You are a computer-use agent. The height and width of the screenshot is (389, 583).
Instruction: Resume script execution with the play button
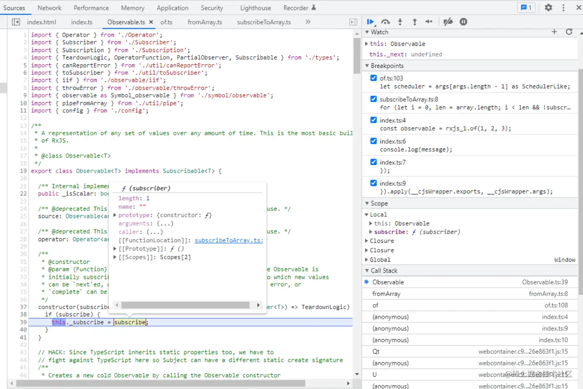click(x=370, y=22)
